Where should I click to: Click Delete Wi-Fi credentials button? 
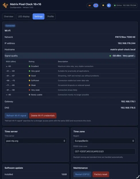[43, 115]
